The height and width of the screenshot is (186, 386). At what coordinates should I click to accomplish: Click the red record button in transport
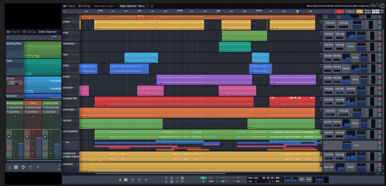coord(238,177)
